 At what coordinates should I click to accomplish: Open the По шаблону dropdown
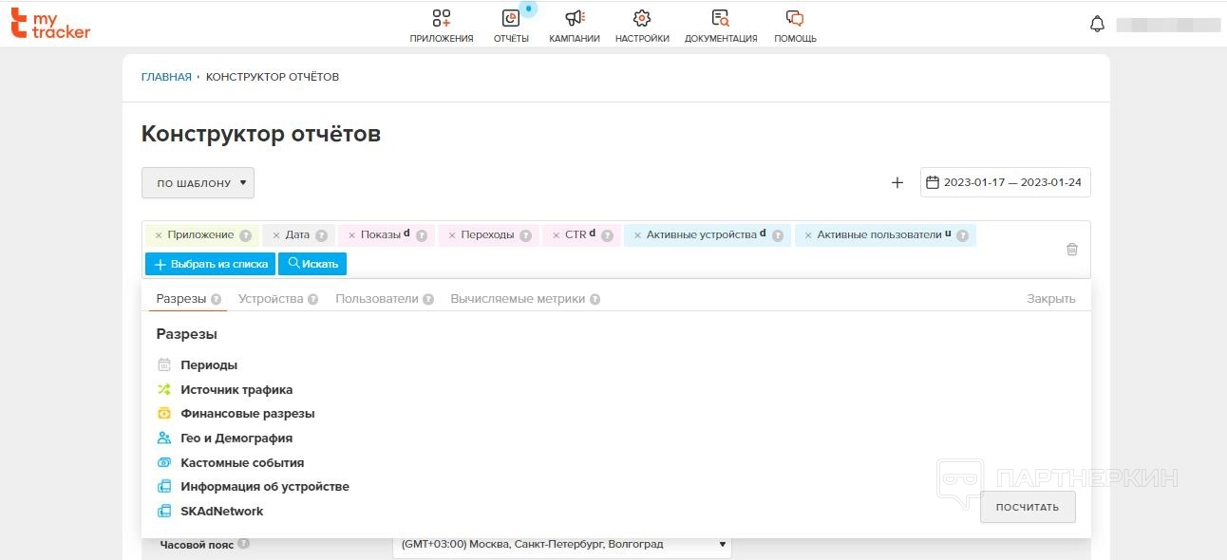[198, 183]
